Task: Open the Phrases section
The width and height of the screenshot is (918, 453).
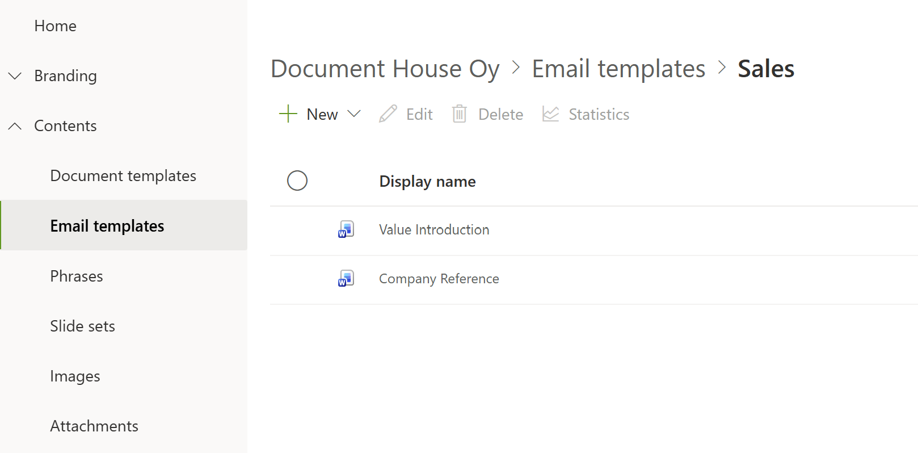Action: 77,276
